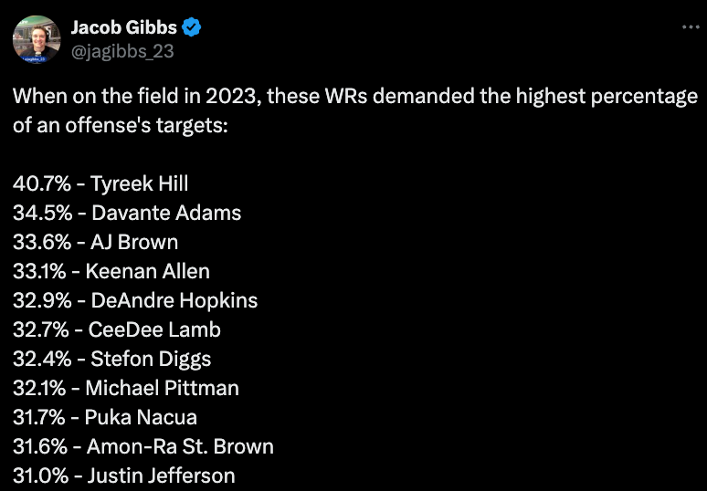This screenshot has height=491, width=707.
Task: Click the AJ Brown entry
Action: pyautogui.click(x=96, y=242)
